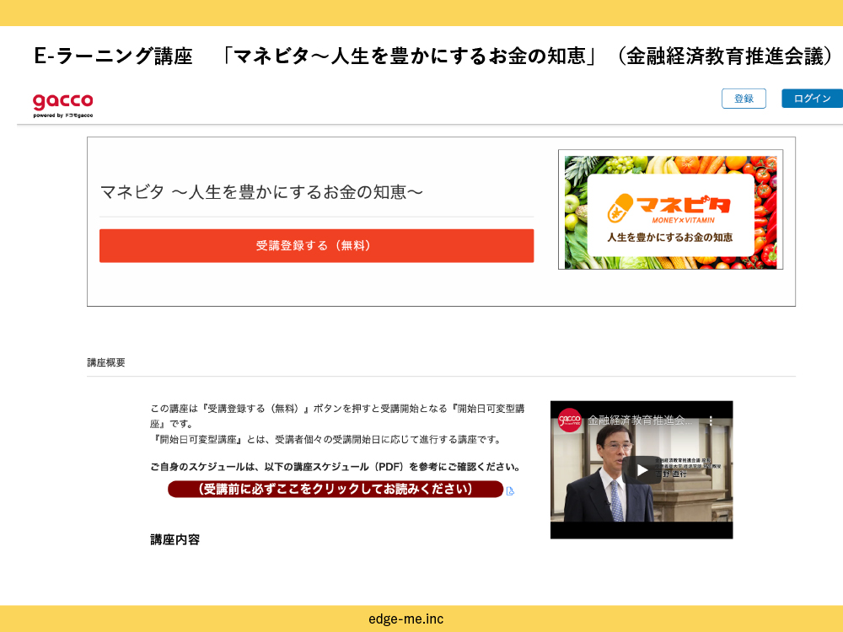Click the ご自身のスケジュールは schedule note text
The height and width of the screenshot is (632, 843).
coord(336,467)
